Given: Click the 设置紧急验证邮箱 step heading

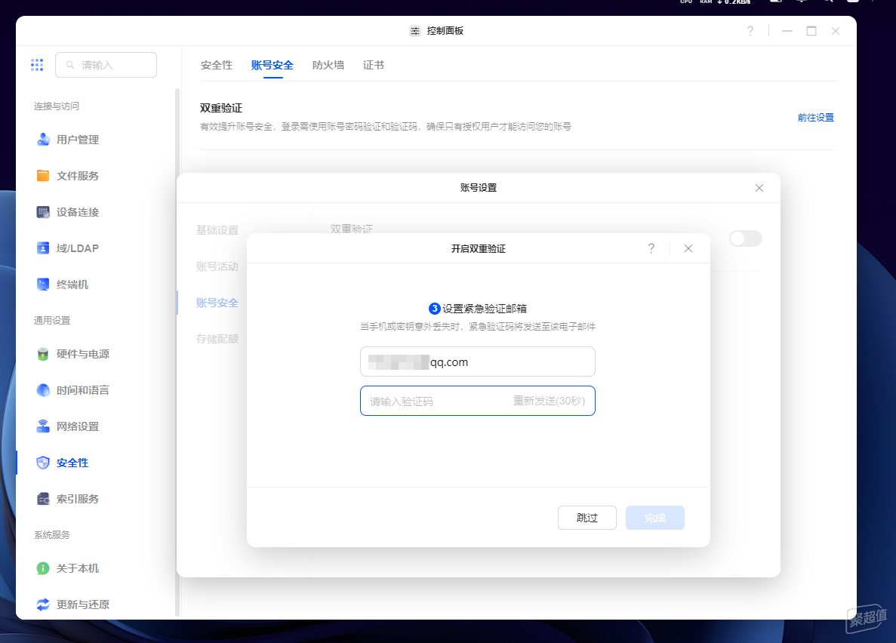Looking at the screenshot, I should coord(485,309).
